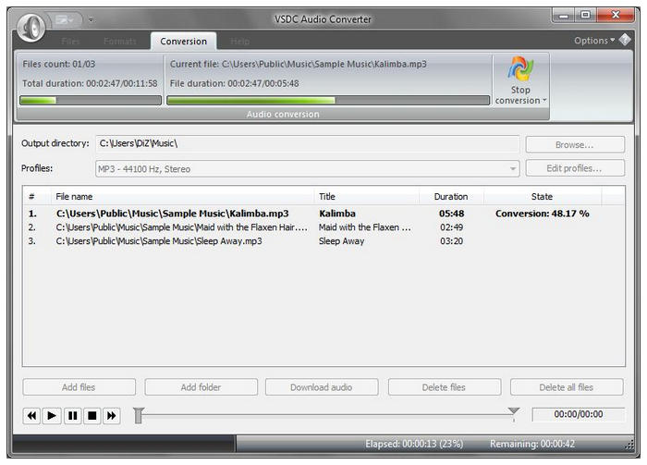647x465 pixels.
Task: Select the Kalimba.mp3 file row
Action: point(323,214)
